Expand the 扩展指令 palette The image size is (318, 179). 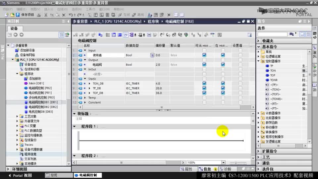pos(259,151)
